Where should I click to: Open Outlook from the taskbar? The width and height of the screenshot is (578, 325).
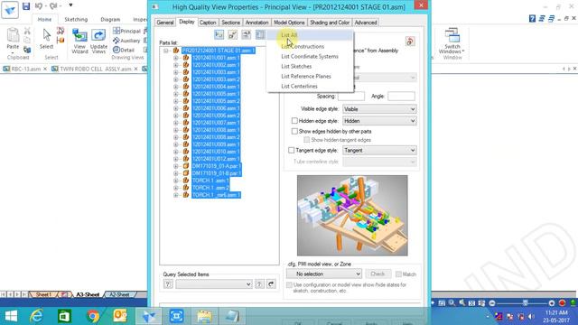click(x=120, y=316)
